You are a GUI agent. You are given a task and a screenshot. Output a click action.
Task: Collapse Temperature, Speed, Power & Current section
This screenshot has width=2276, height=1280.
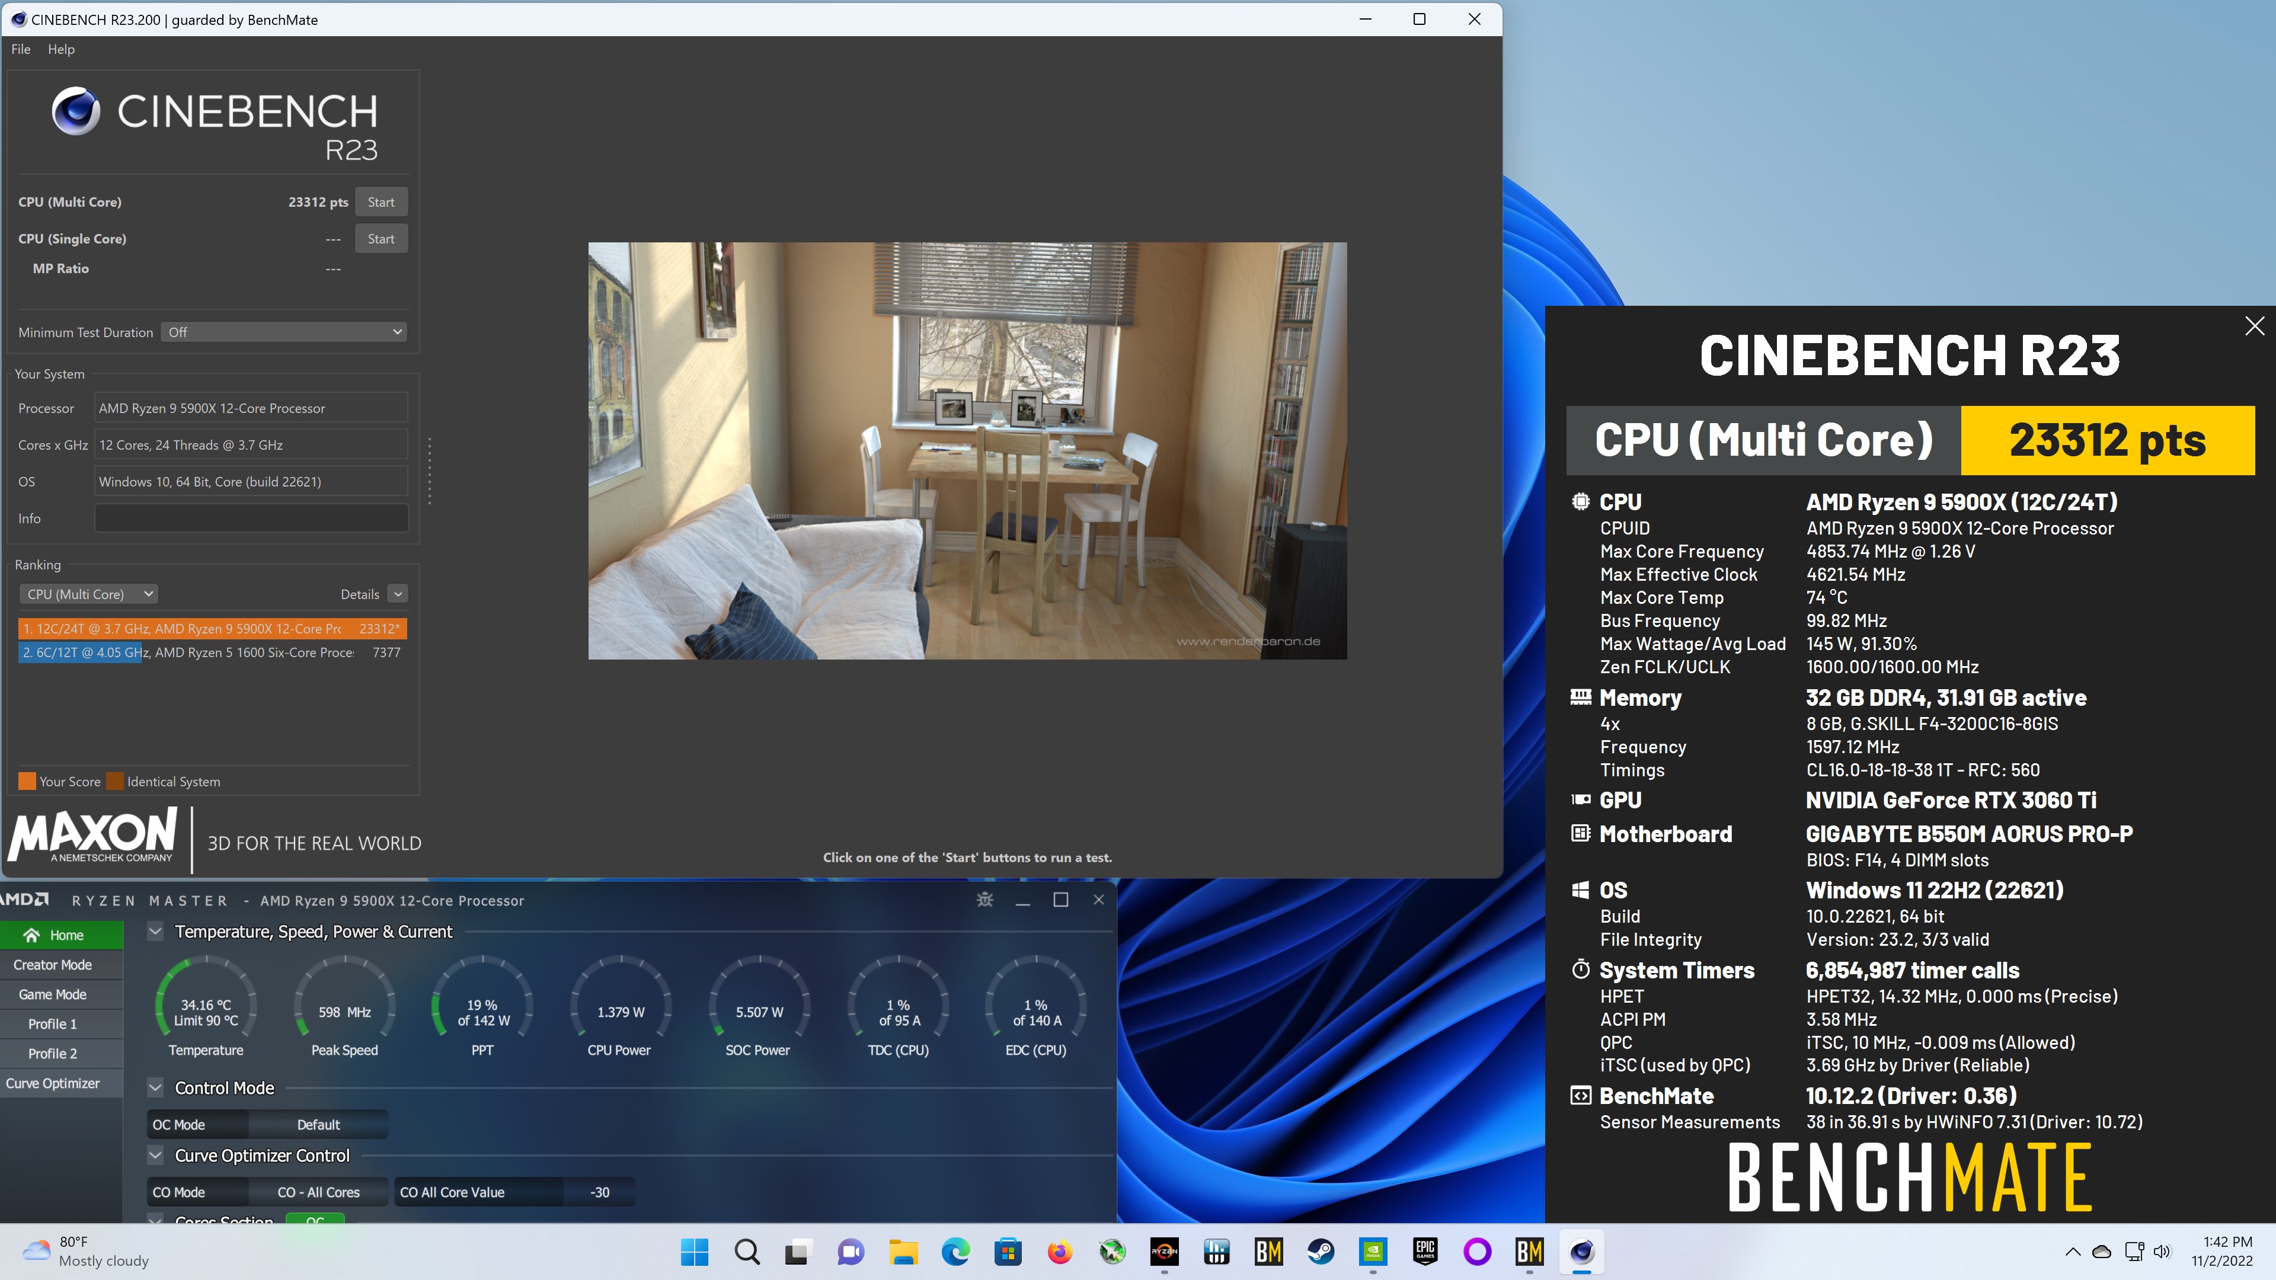click(x=155, y=932)
